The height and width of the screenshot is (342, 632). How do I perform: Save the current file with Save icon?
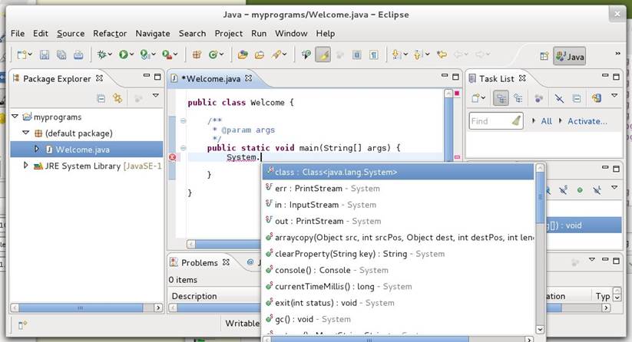pyautogui.click(x=45, y=54)
